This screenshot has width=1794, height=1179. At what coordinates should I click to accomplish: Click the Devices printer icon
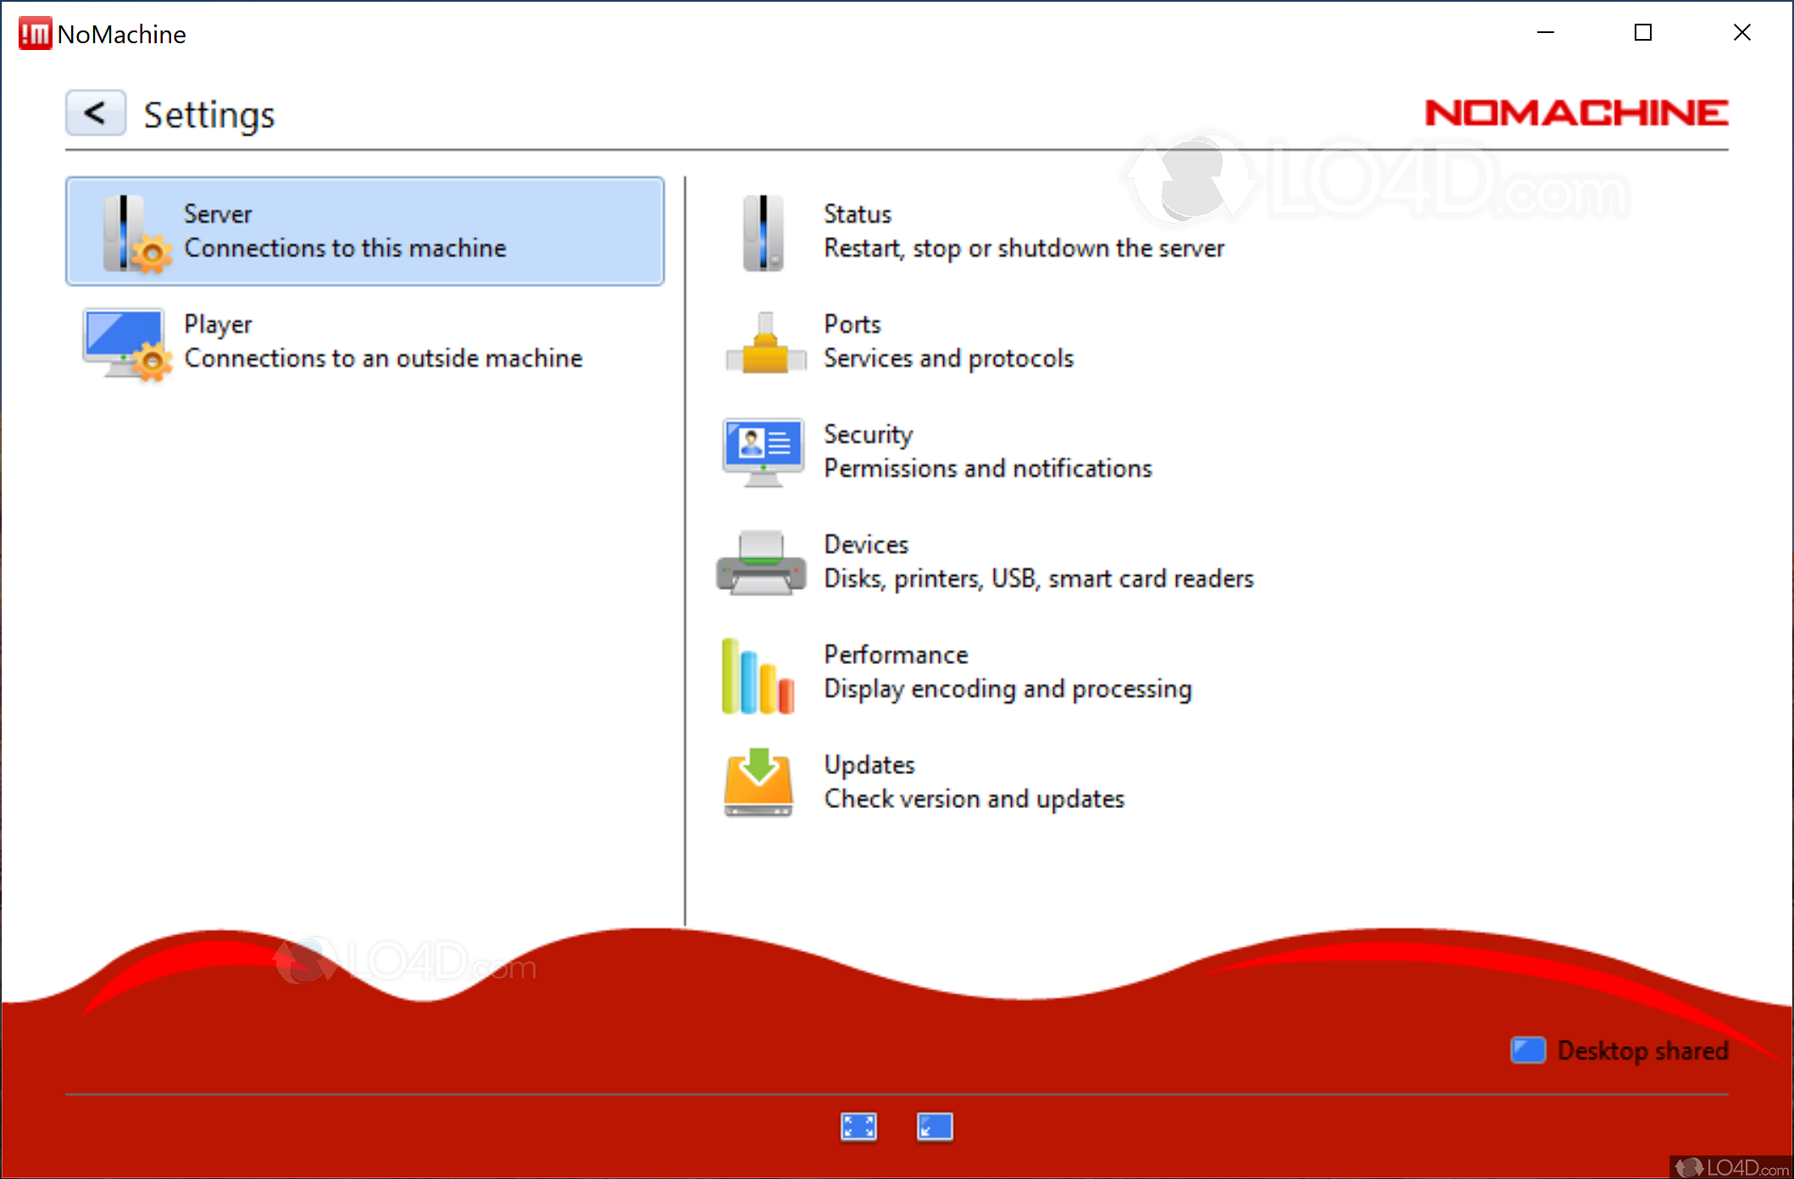(x=761, y=562)
